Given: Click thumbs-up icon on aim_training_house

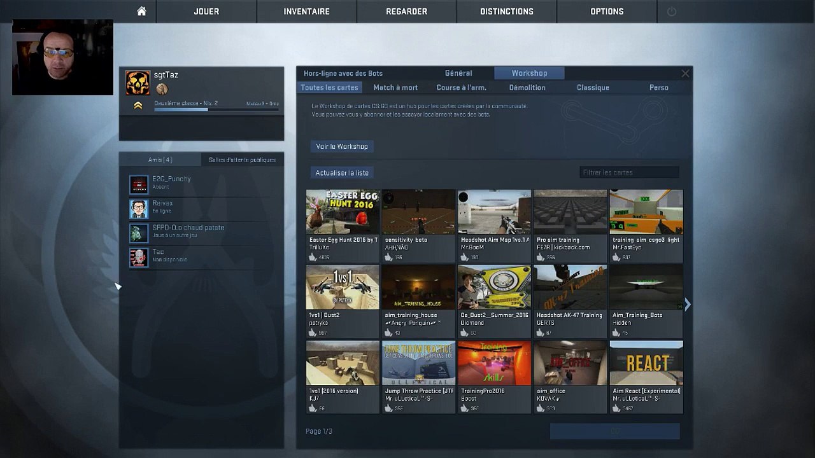Looking at the screenshot, I should coord(388,333).
